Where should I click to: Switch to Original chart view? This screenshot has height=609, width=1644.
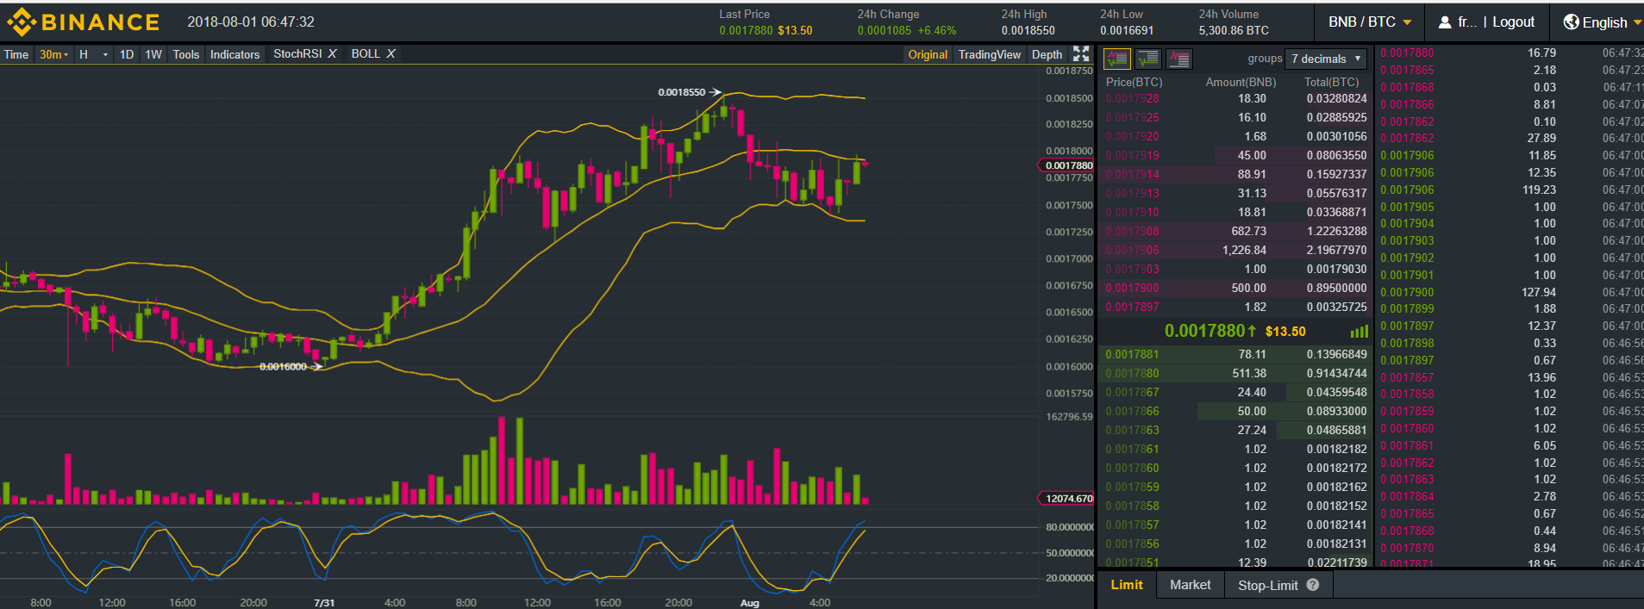(928, 54)
